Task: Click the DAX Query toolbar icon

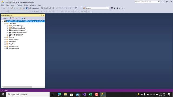Action: [53, 8]
